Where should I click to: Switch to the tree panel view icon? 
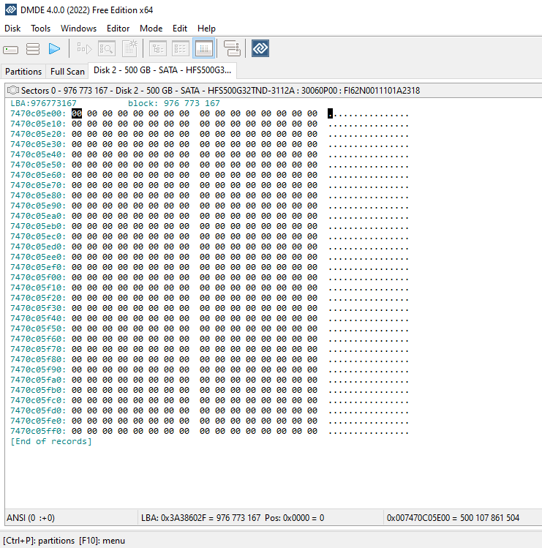coord(157,48)
